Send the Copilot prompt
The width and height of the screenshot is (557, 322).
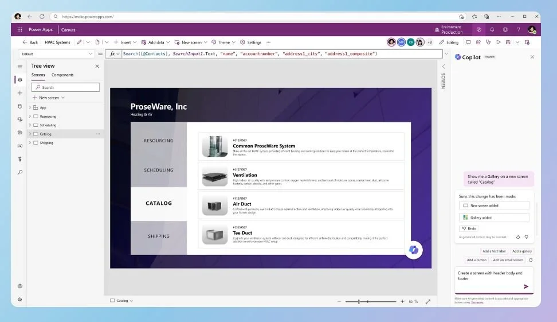pyautogui.click(x=526, y=286)
